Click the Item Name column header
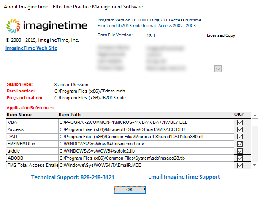Viewport: 263px width, 201px height. click(x=19, y=115)
